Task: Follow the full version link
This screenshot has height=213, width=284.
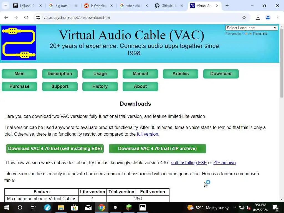Action: click(148, 134)
